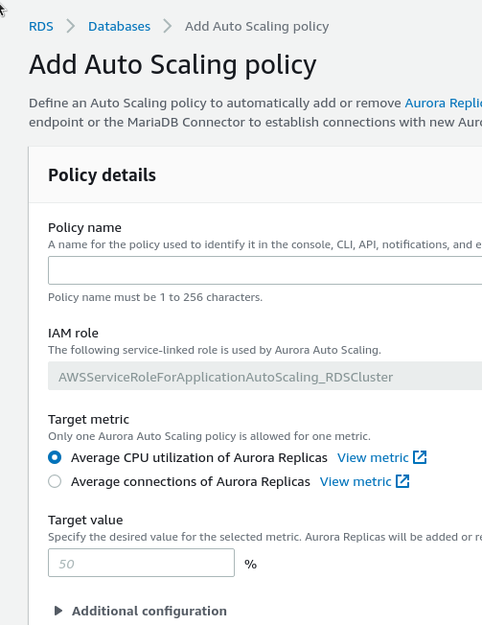Click the chevron separator after RDS breadcrumb

(71, 26)
